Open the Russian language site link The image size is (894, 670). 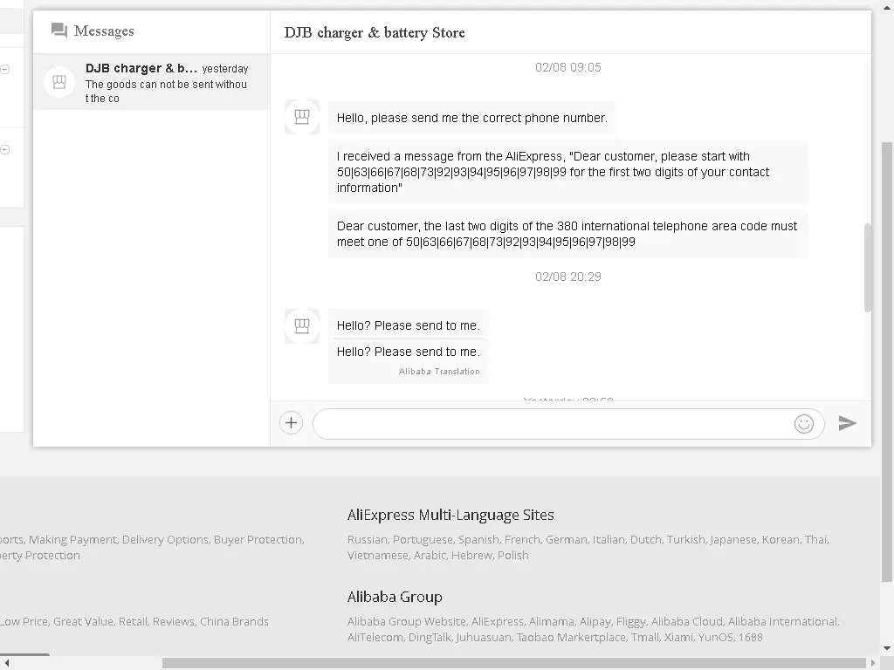pos(367,539)
